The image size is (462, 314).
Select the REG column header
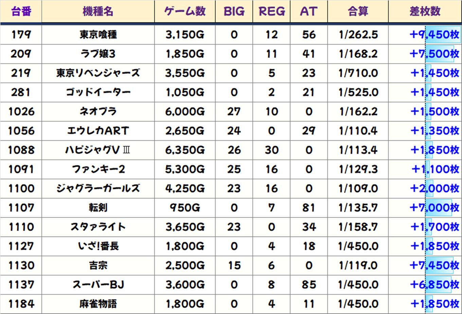[x=271, y=11]
